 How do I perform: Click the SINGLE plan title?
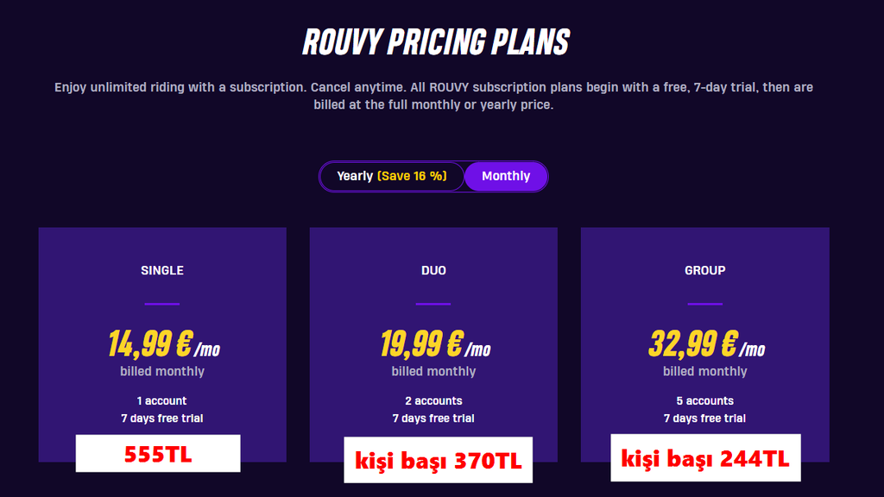pos(162,270)
